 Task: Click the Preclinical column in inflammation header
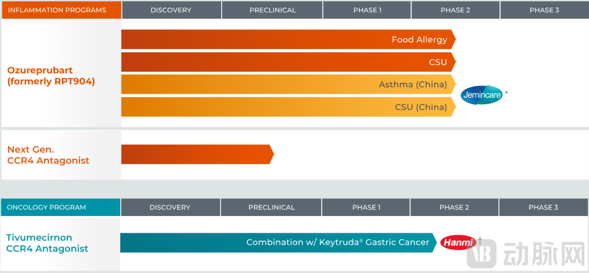pyautogui.click(x=272, y=10)
